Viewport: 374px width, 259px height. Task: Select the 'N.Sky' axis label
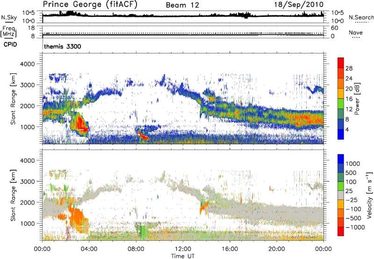(9, 17)
